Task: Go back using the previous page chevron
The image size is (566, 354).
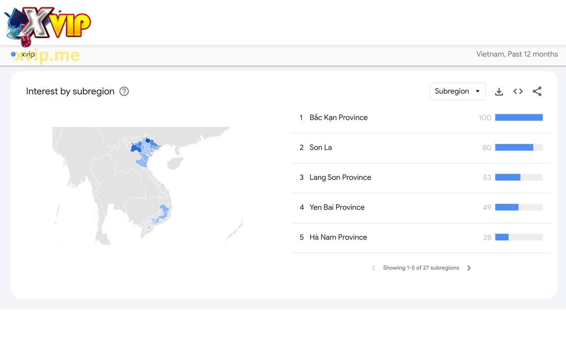Action: (x=373, y=268)
